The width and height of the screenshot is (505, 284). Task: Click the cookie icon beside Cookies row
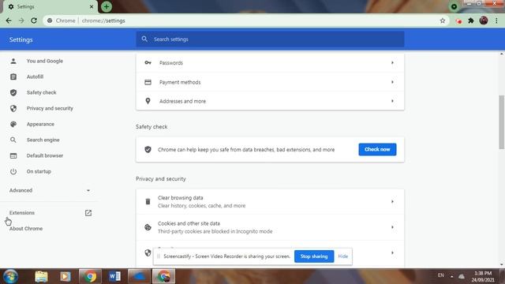148,227
